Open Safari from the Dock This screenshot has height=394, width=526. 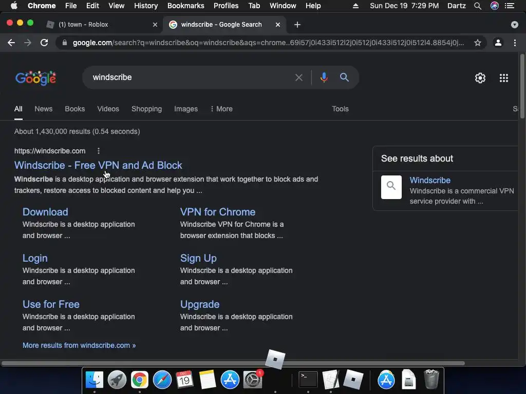click(162, 380)
